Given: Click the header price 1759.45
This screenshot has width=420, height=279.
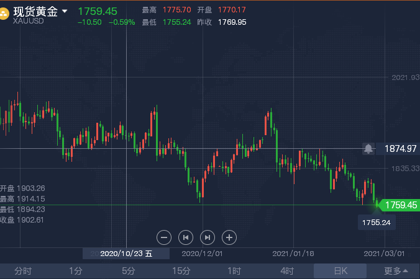Looking at the screenshot, I should pos(98,11).
